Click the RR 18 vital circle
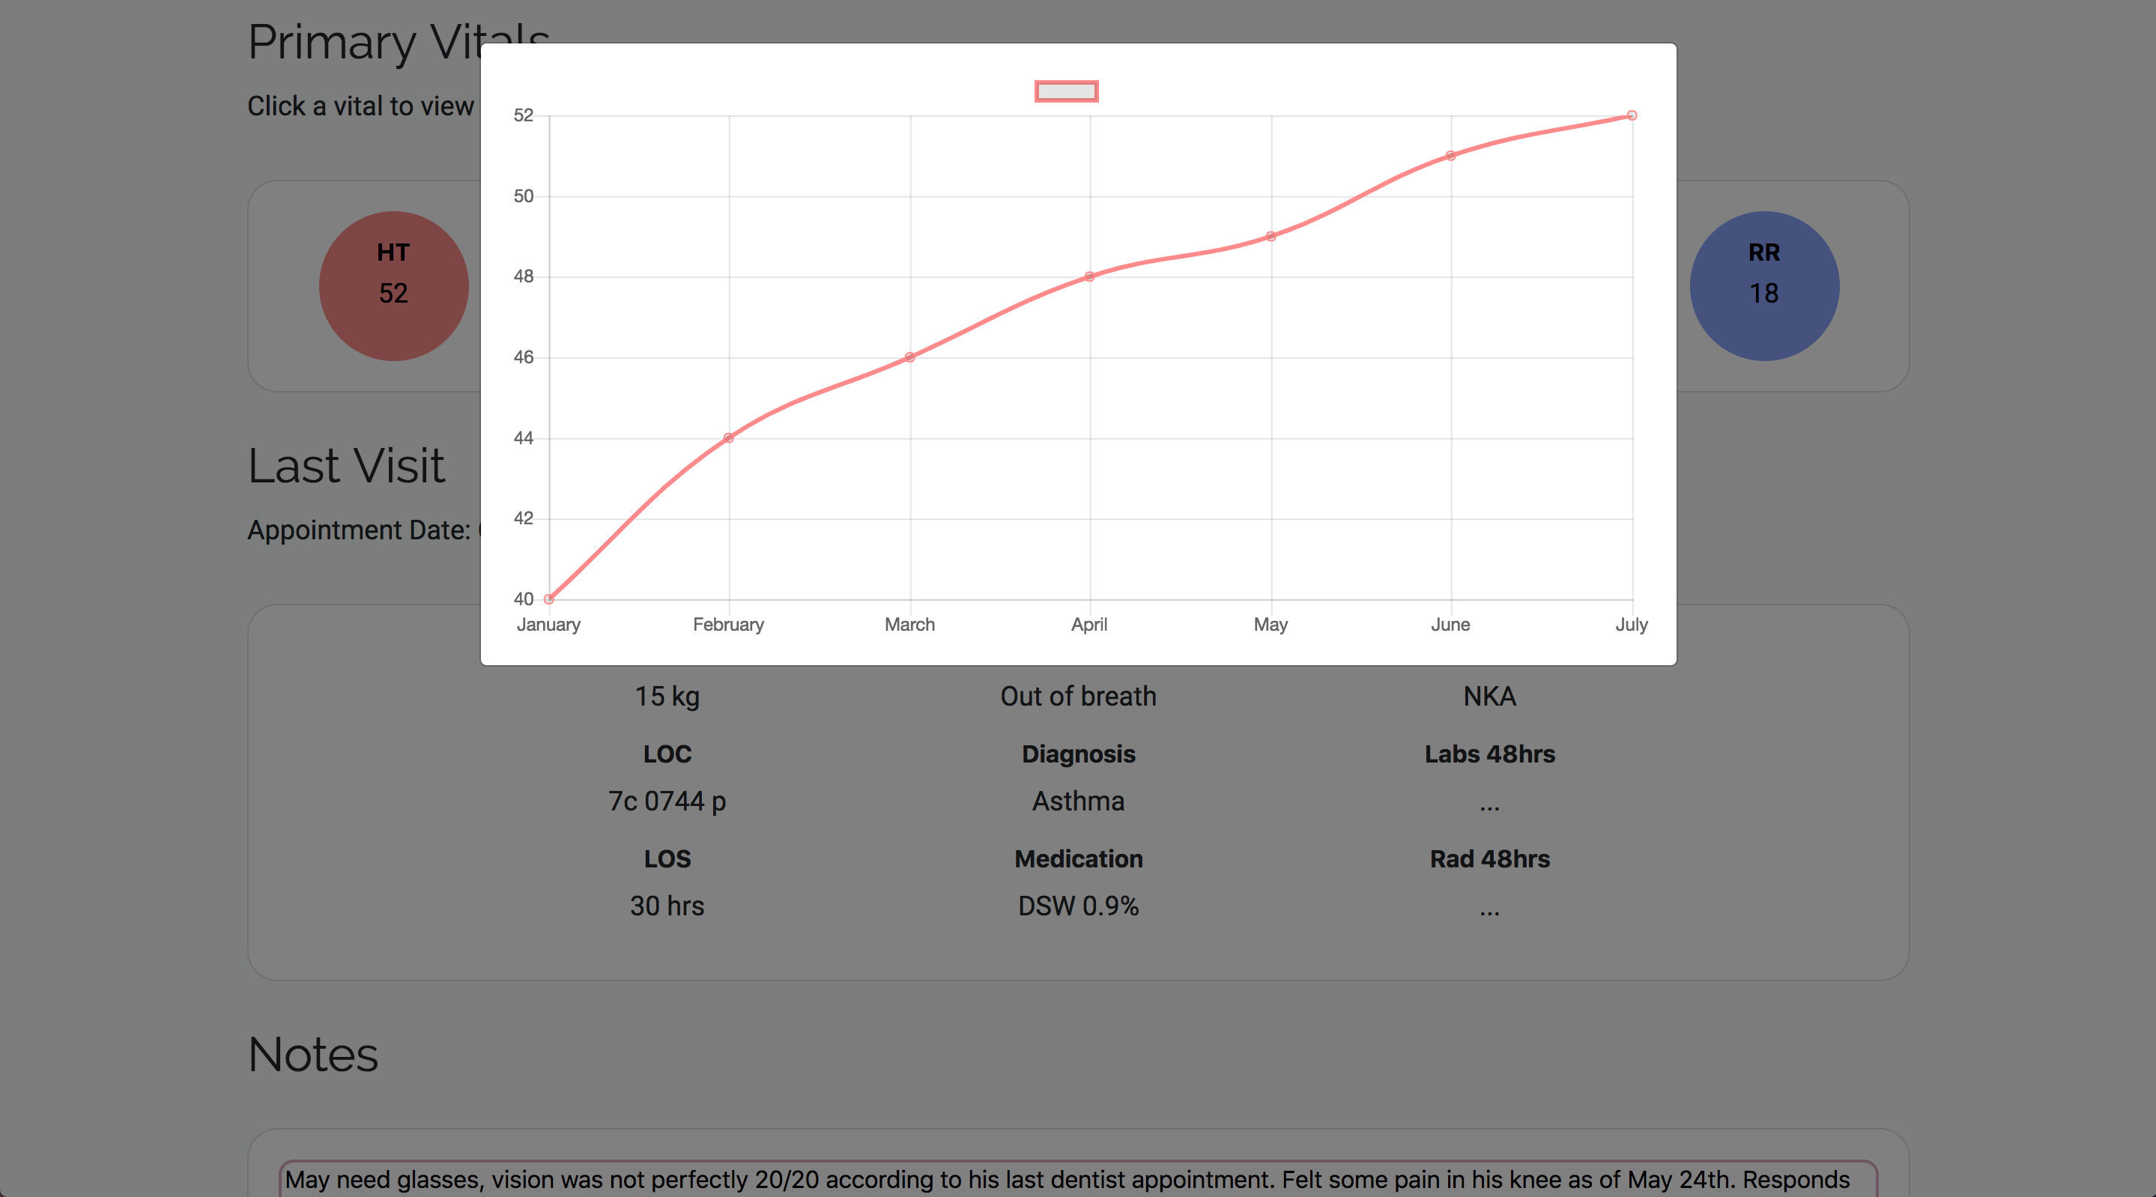The image size is (2156, 1197). point(1763,285)
